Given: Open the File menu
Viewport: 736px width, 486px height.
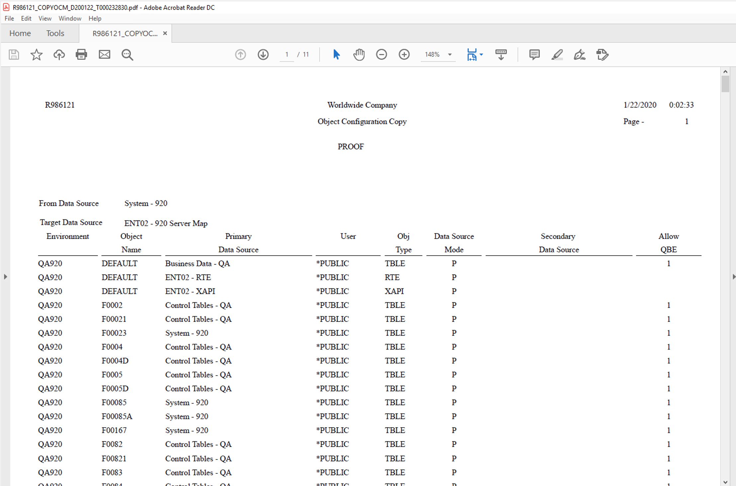Looking at the screenshot, I should click(x=9, y=18).
